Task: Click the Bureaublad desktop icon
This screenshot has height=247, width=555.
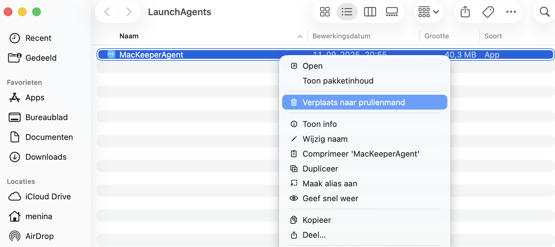Action: click(15, 117)
